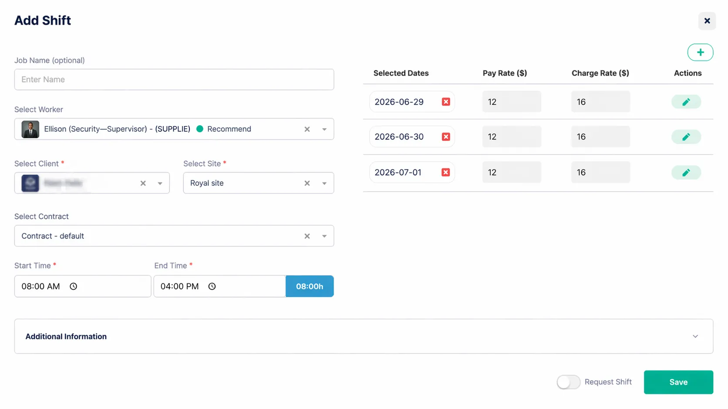The image size is (728, 409).
Task: Edit rates for the 2026-06-29 row
Action: pyautogui.click(x=686, y=102)
